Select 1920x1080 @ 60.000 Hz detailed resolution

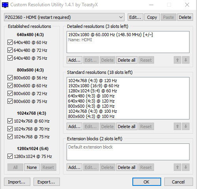[110, 35]
